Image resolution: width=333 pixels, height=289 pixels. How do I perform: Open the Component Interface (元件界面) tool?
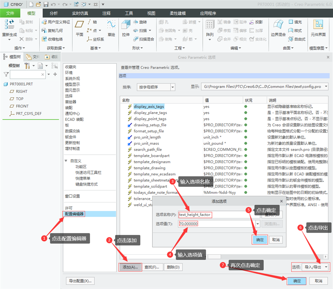point(318,28)
